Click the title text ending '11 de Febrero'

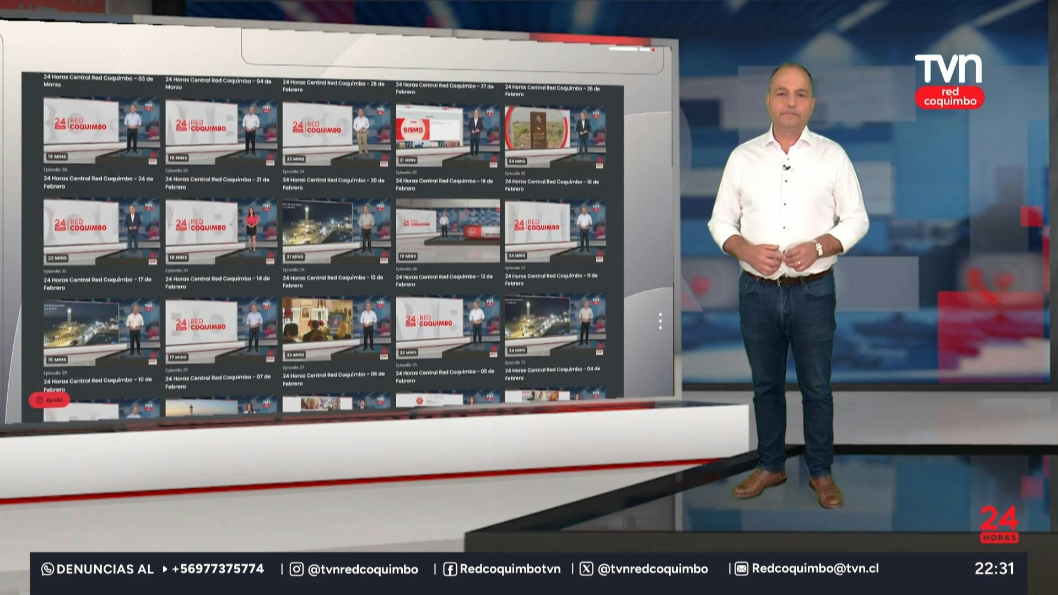pos(551,279)
